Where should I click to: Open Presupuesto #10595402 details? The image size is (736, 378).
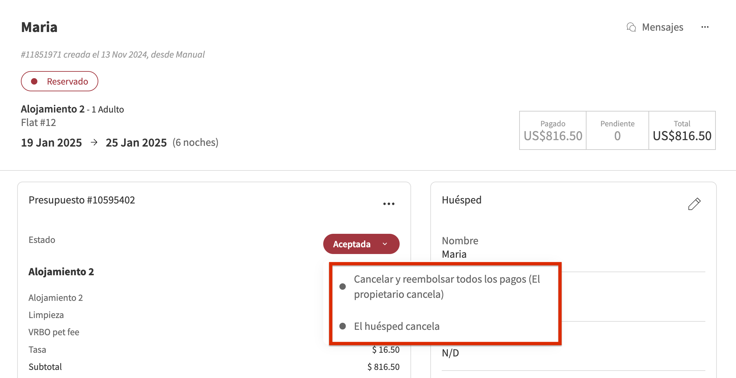(82, 200)
